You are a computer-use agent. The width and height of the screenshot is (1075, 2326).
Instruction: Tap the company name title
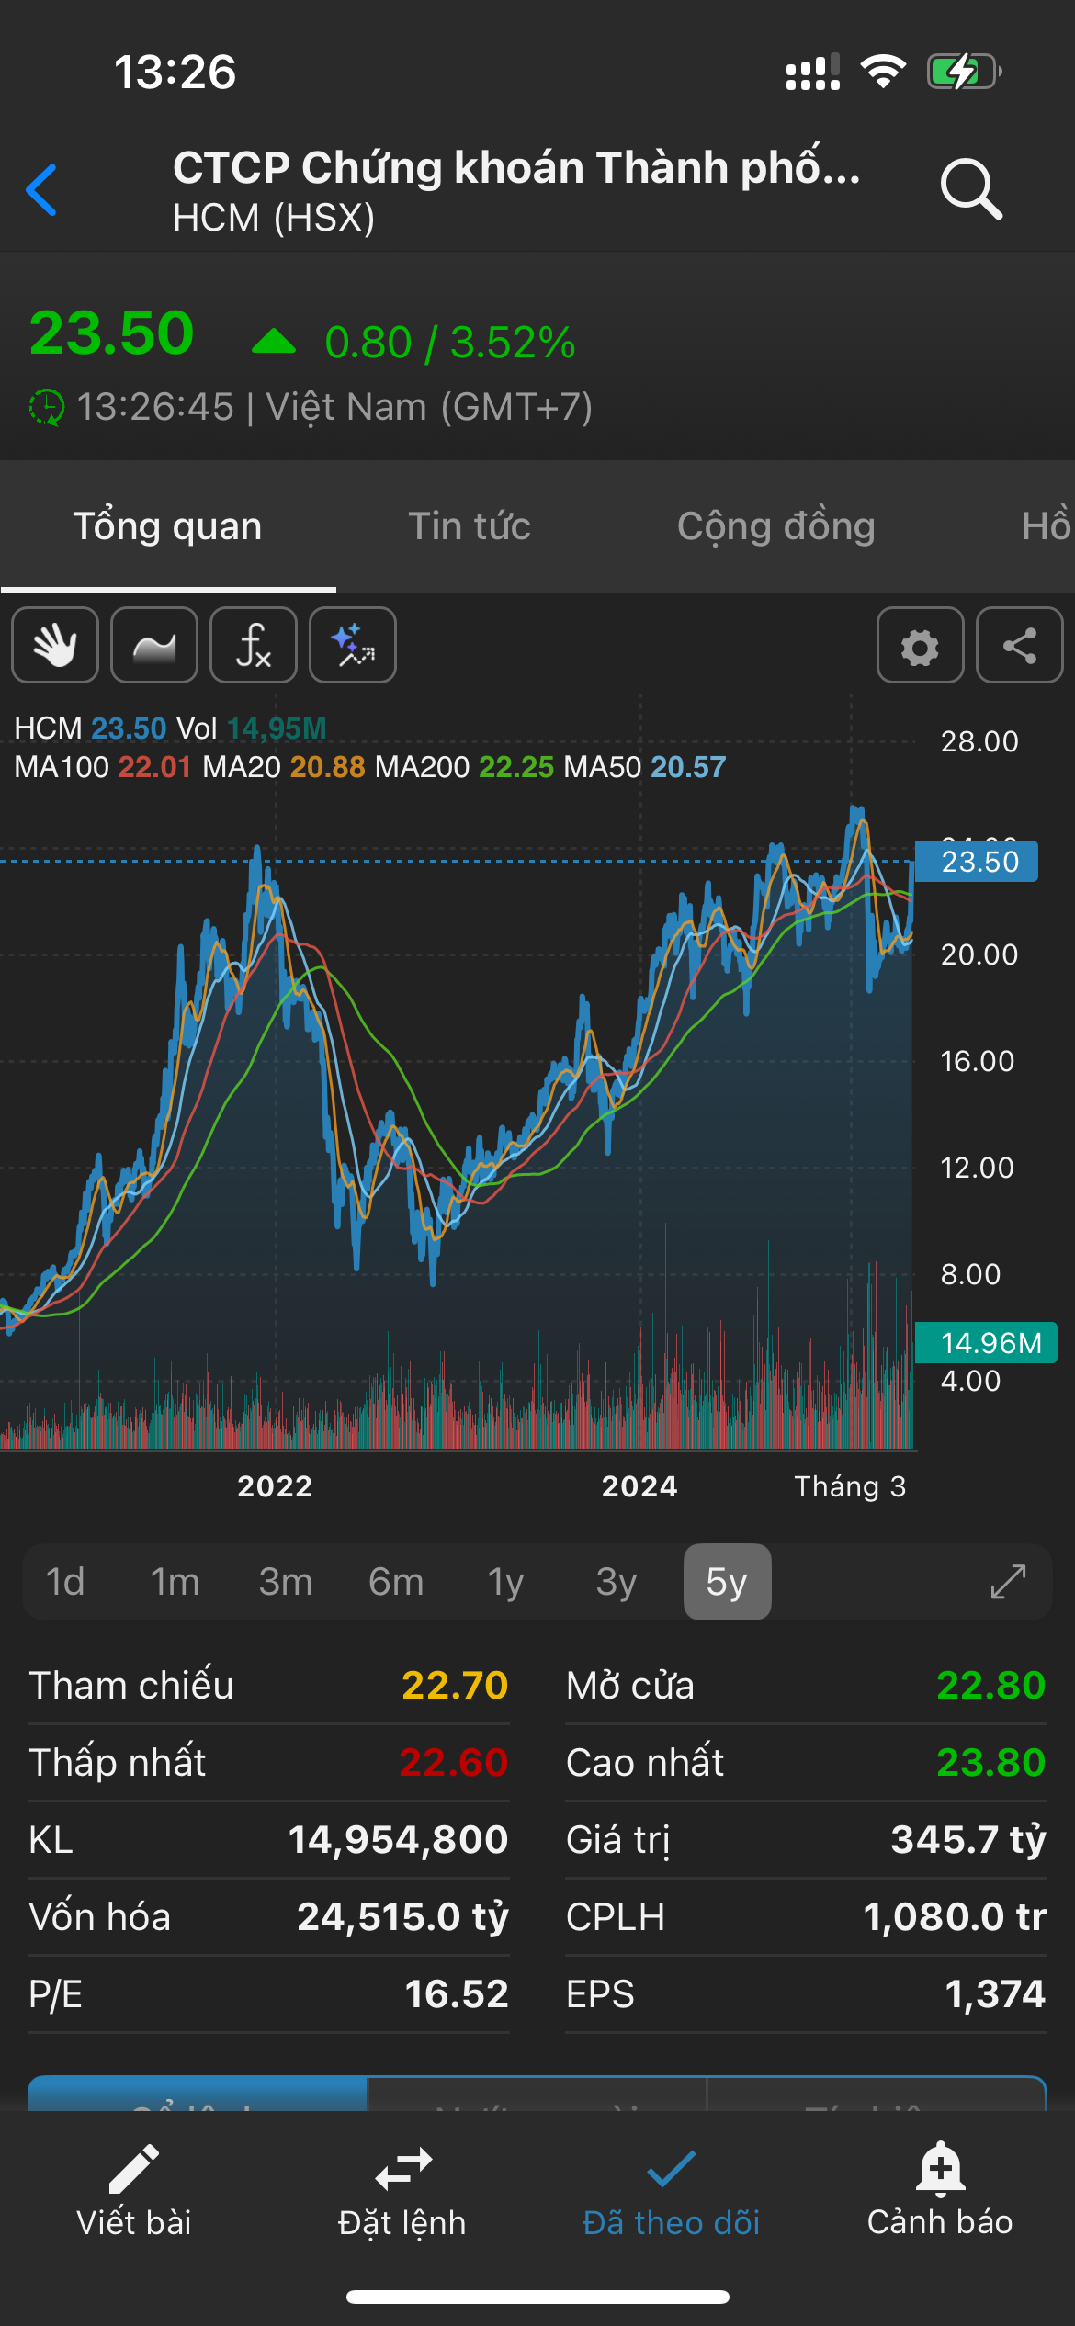coord(516,168)
